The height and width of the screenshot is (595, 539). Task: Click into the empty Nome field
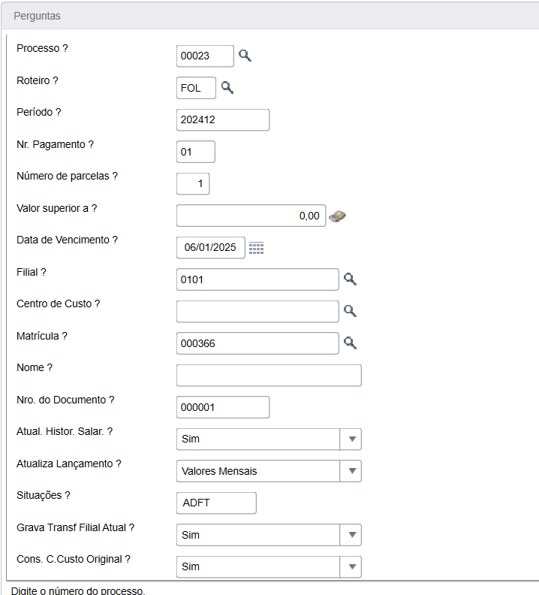coord(268,375)
